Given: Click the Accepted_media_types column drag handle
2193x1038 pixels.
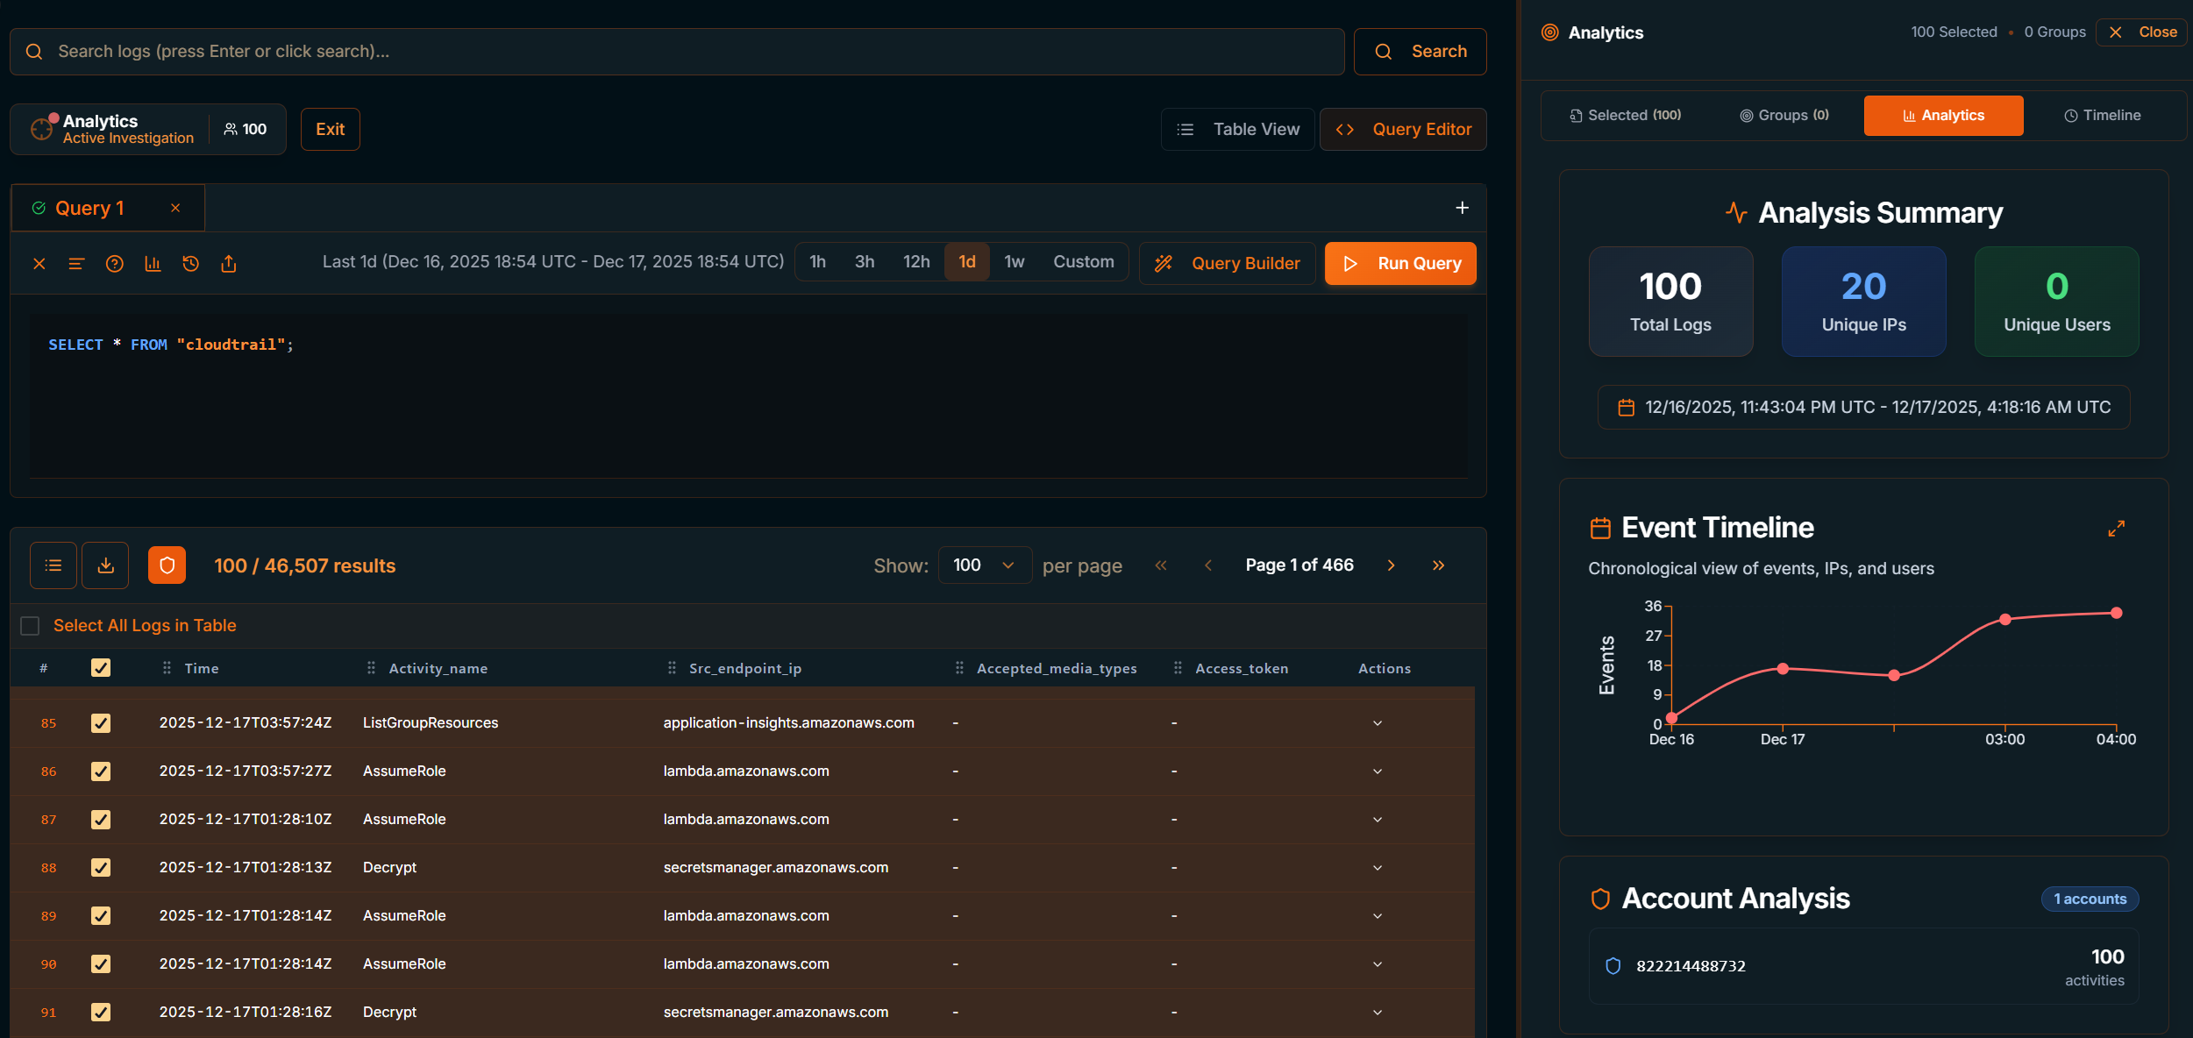Looking at the screenshot, I should point(959,668).
